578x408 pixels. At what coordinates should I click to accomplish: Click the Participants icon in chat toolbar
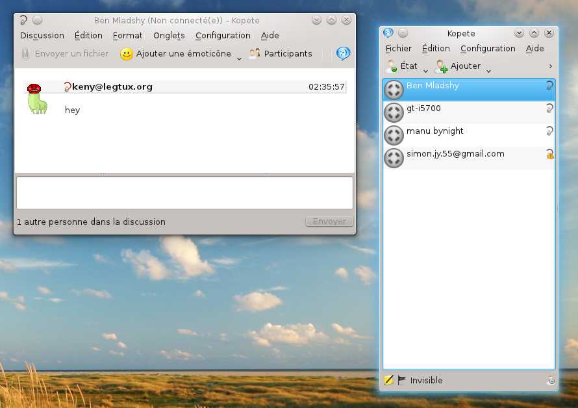point(255,54)
